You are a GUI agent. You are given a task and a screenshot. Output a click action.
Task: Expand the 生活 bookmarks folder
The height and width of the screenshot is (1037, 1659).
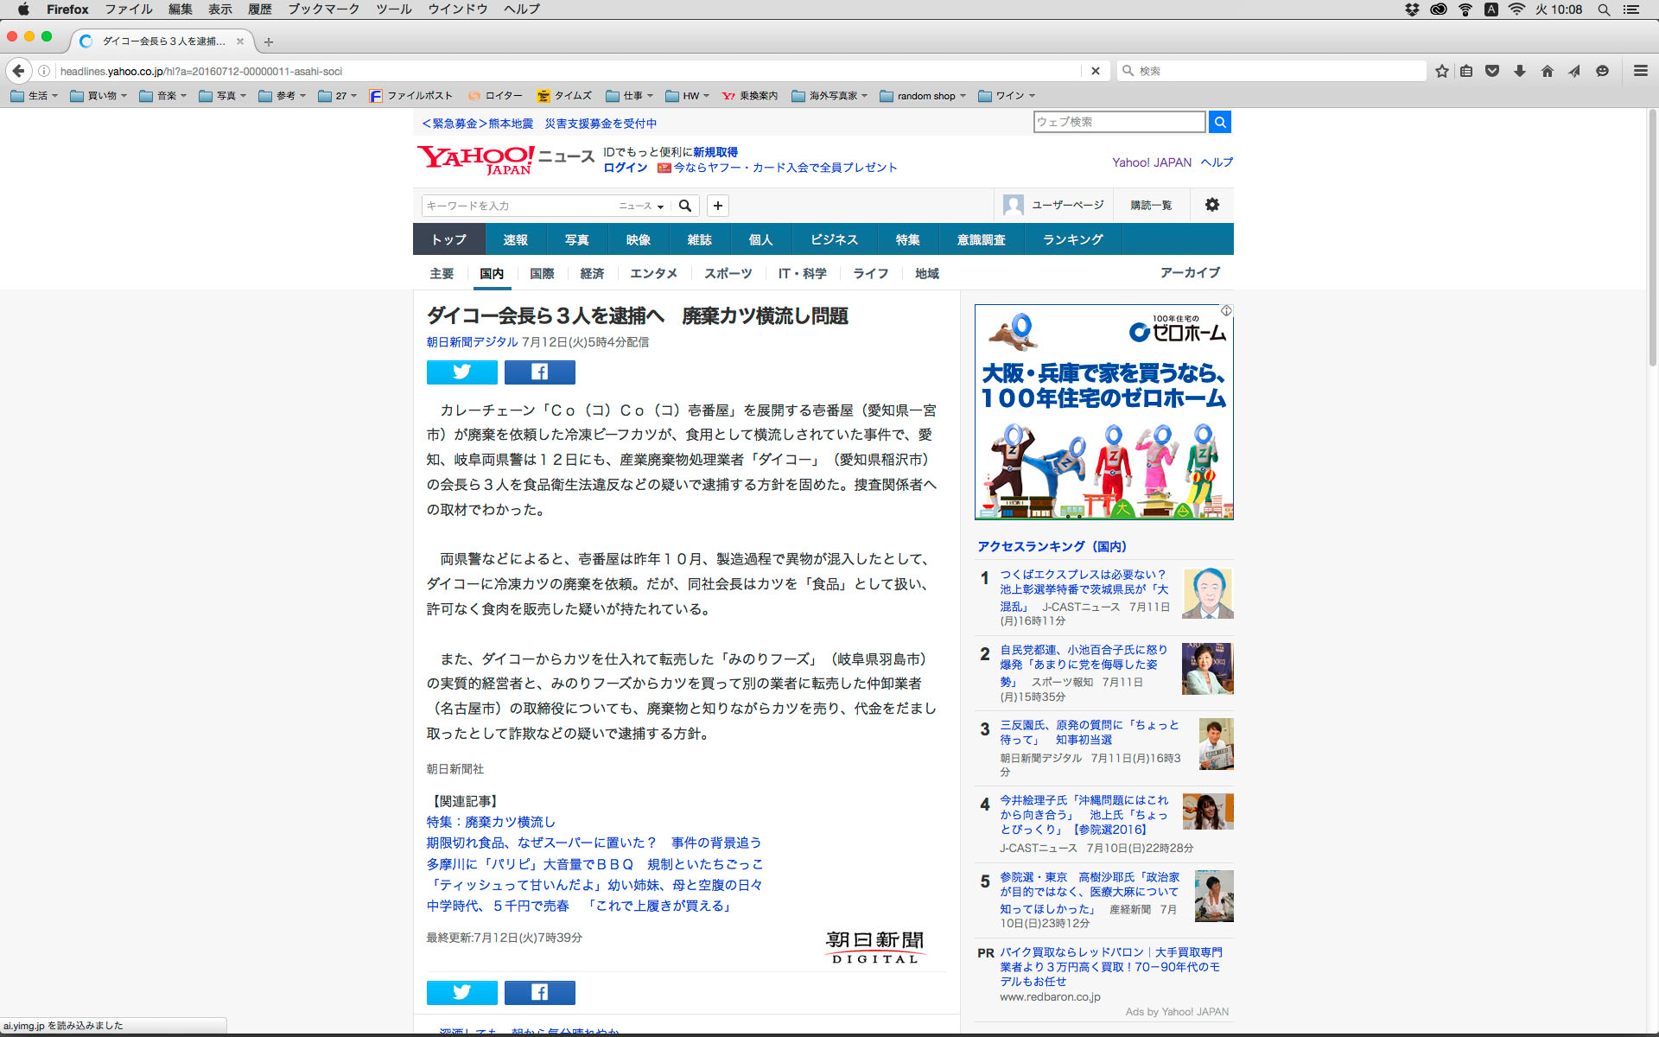35,96
